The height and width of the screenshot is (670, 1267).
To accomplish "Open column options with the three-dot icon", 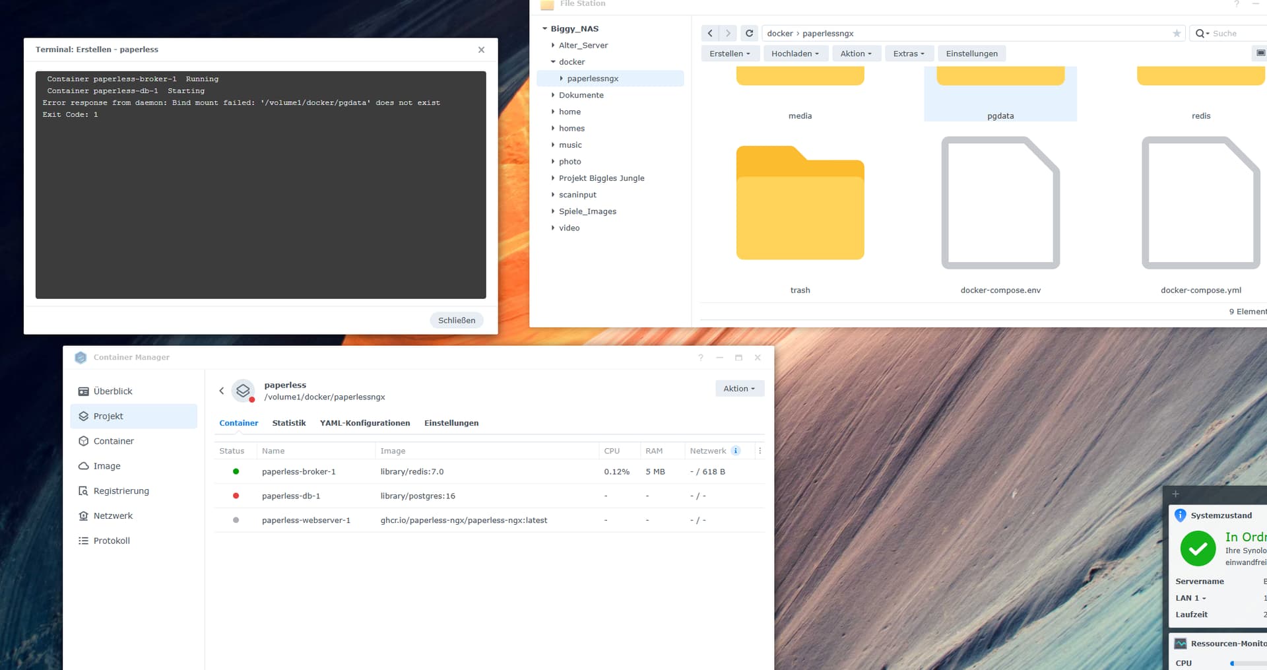I will tap(760, 451).
